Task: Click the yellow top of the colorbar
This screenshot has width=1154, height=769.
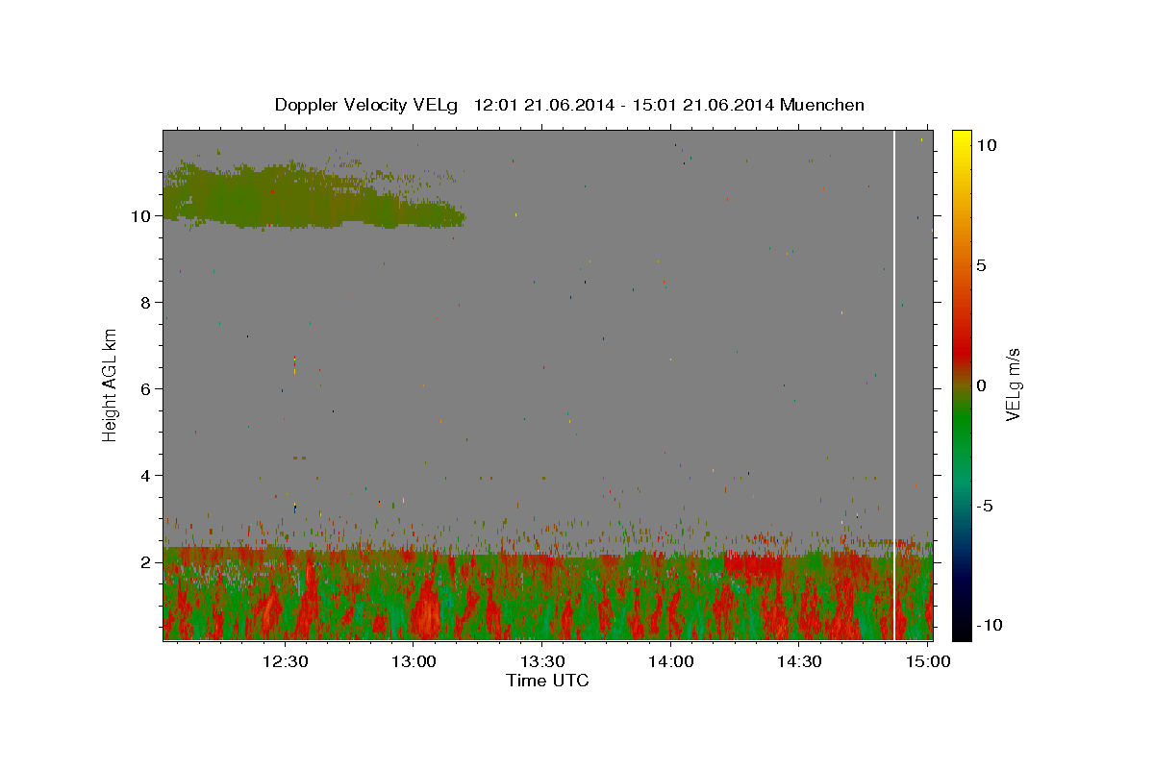Action: pyautogui.click(x=961, y=136)
